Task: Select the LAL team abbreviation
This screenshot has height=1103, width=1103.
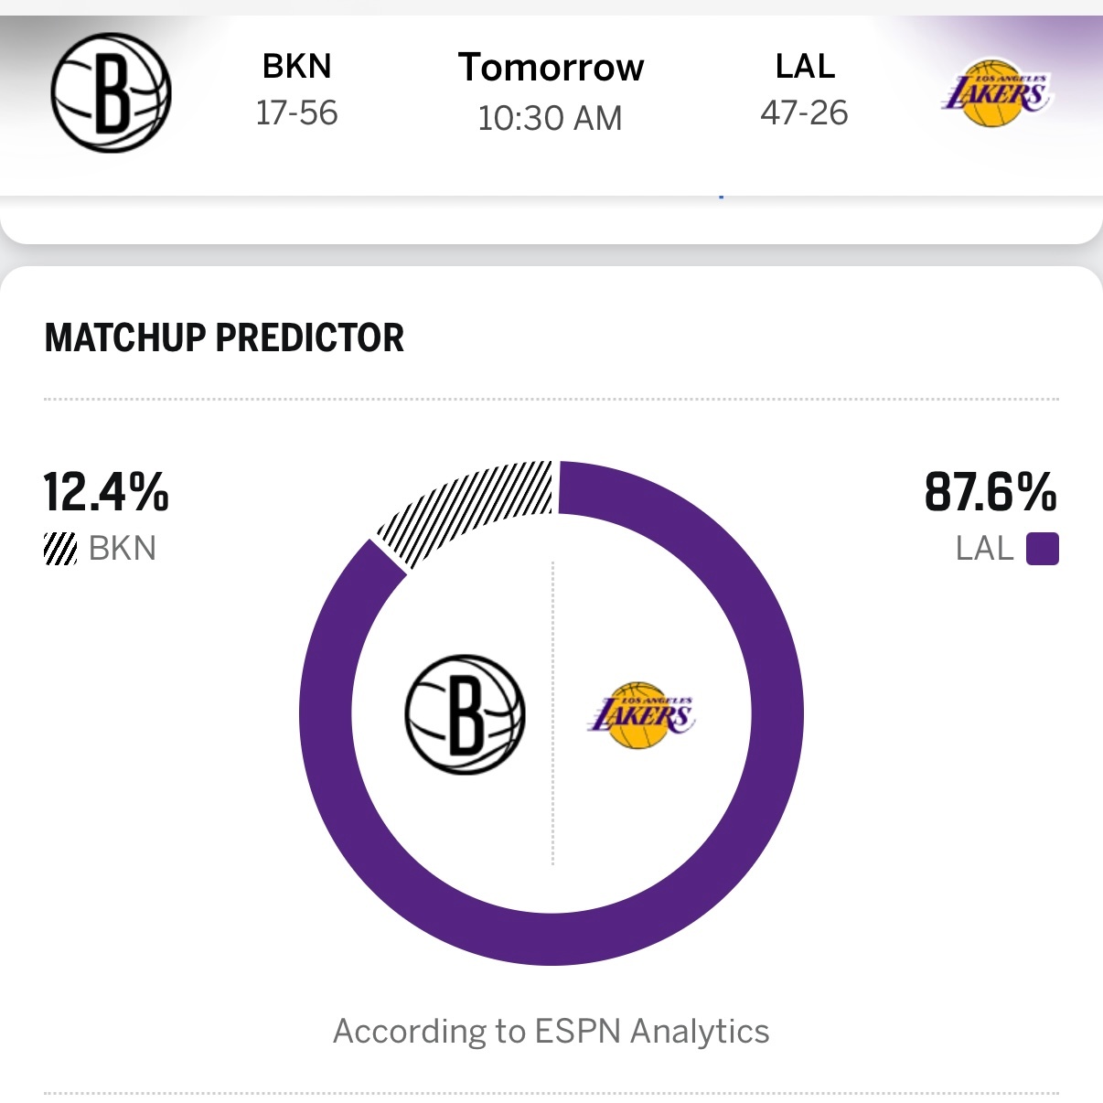Action: [x=804, y=66]
